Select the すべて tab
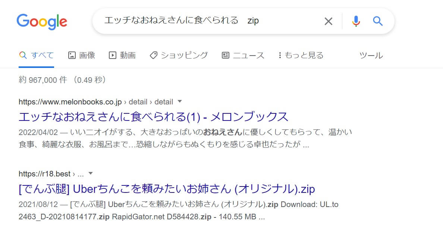Screen dimensions: 443x235 [37, 55]
